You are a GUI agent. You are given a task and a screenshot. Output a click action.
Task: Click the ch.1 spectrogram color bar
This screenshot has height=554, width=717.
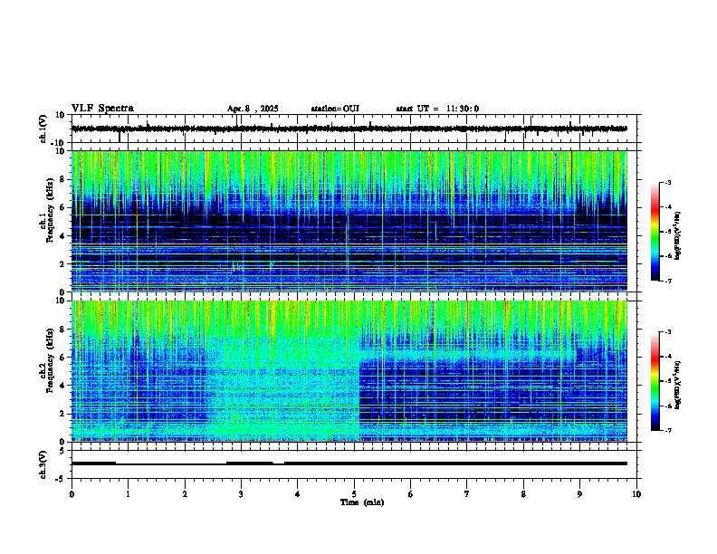655,232
